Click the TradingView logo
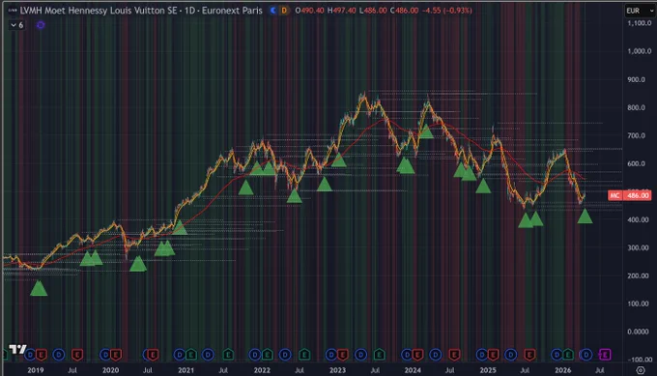 click(17, 349)
